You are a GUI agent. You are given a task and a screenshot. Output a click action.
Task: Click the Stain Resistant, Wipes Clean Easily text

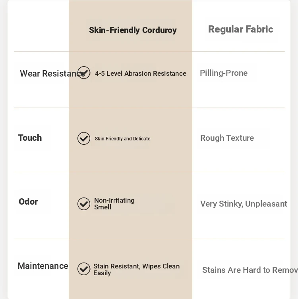point(136,270)
